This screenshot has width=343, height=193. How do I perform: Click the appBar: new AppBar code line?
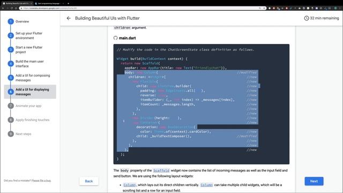click(175, 68)
